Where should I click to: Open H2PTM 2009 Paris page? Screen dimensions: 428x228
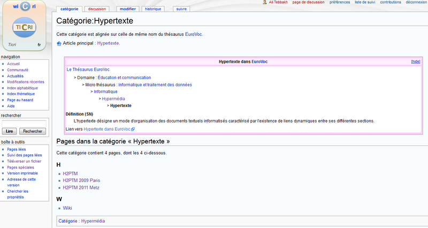coord(81,180)
